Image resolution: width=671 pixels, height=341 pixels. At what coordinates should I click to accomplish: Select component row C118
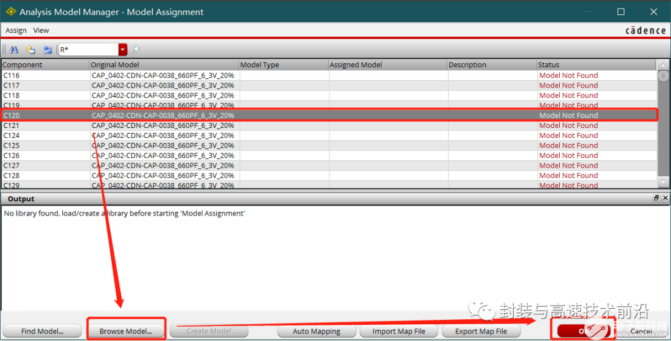click(329, 96)
